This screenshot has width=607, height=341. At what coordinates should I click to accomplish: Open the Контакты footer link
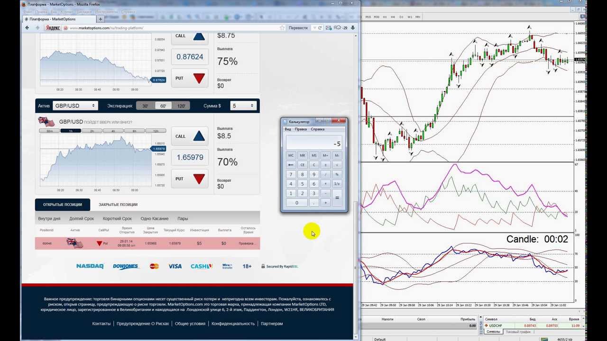[101, 323]
